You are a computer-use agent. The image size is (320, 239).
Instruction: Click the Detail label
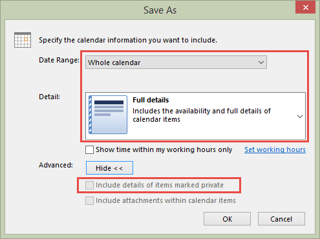tap(49, 97)
